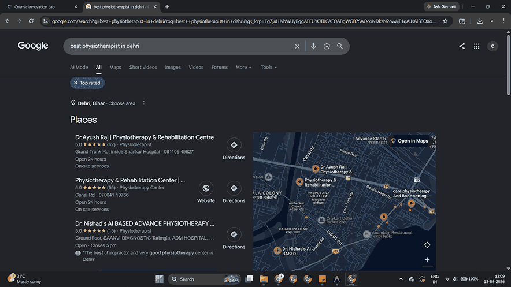Open a new browser tab

tap(167, 6)
